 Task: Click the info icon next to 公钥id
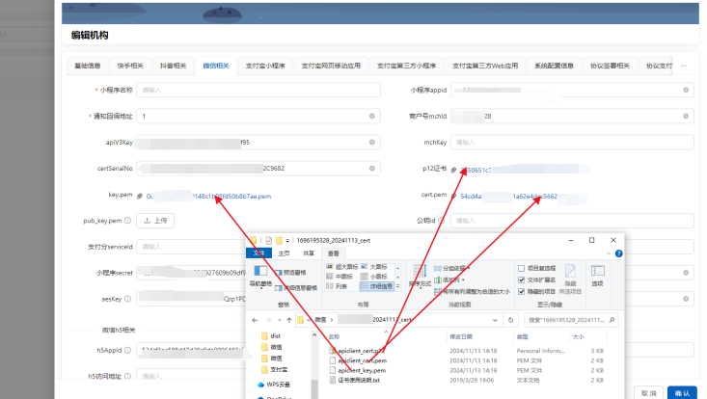pyautogui.click(x=442, y=221)
